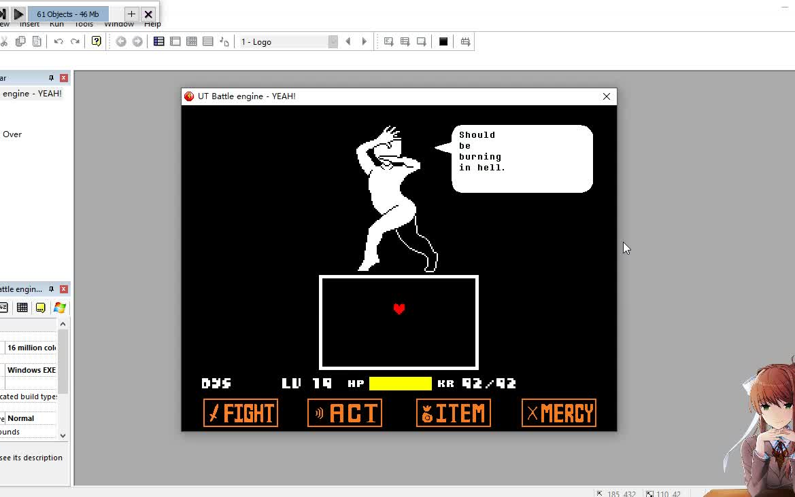Click the A-Z sort properties icon
The height and width of the screenshot is (497, 795).
pos(3,308)
